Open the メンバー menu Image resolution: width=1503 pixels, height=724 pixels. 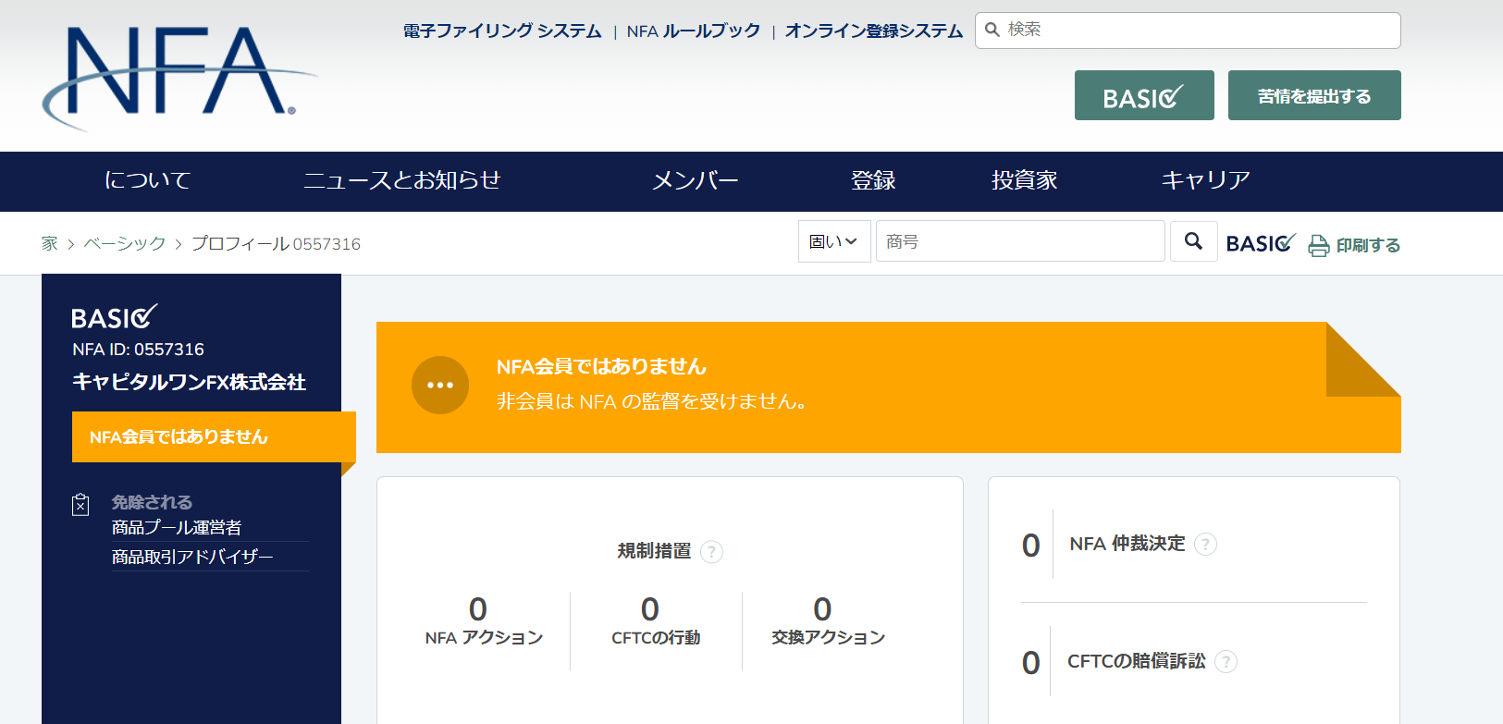pyautogui.click(x=696, y=180)
